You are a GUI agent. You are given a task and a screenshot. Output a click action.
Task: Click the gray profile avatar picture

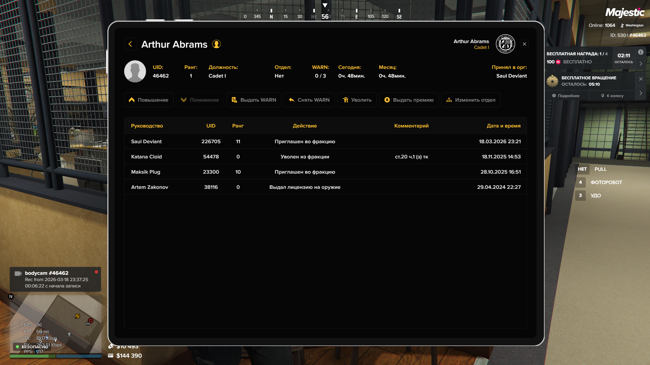(135, 71)
